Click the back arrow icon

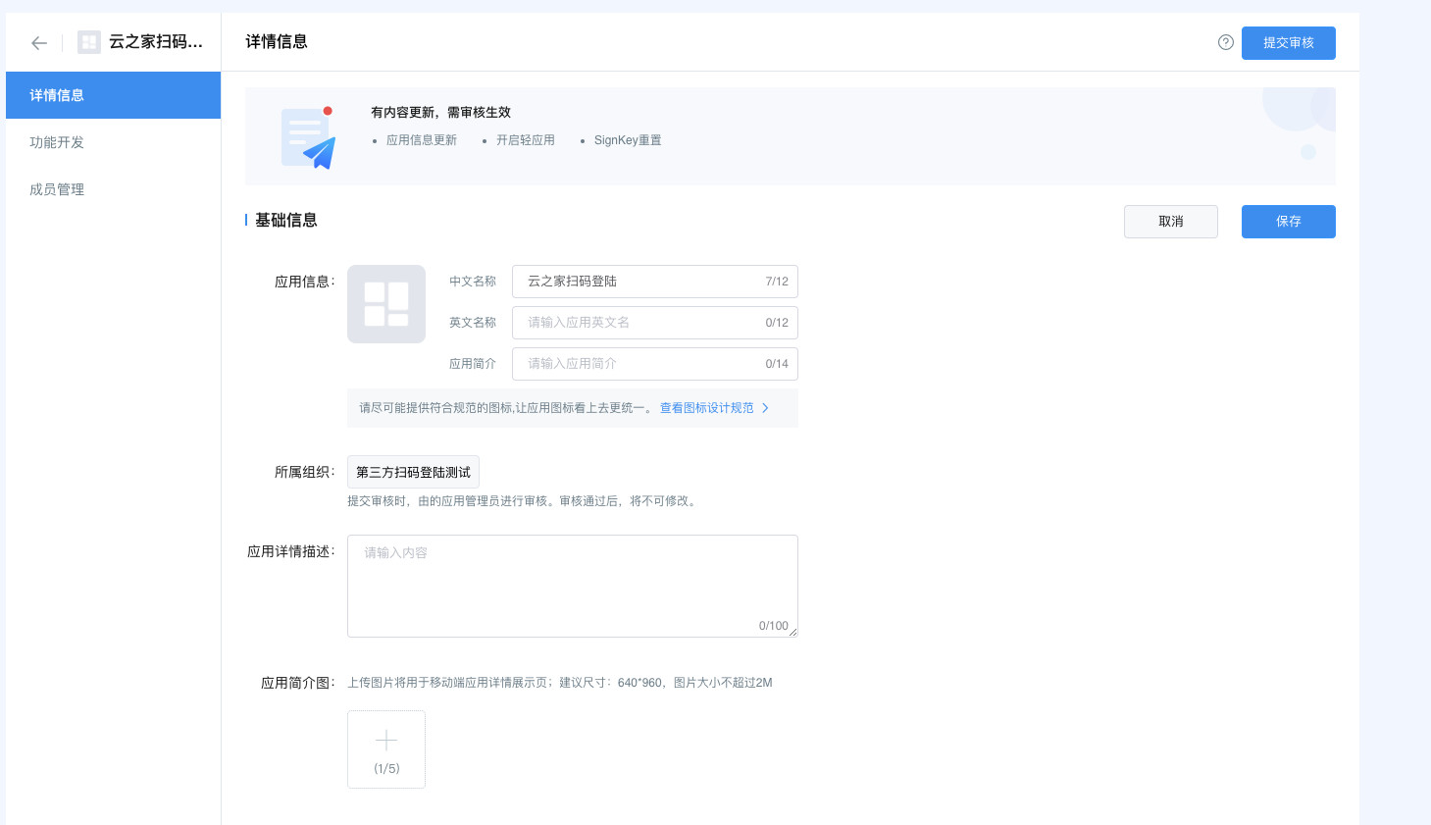39,42
